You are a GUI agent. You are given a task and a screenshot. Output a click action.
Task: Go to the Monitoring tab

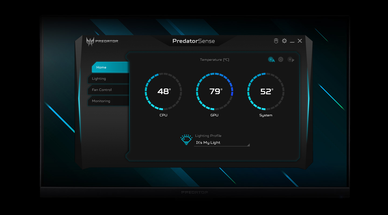point(108,101)
